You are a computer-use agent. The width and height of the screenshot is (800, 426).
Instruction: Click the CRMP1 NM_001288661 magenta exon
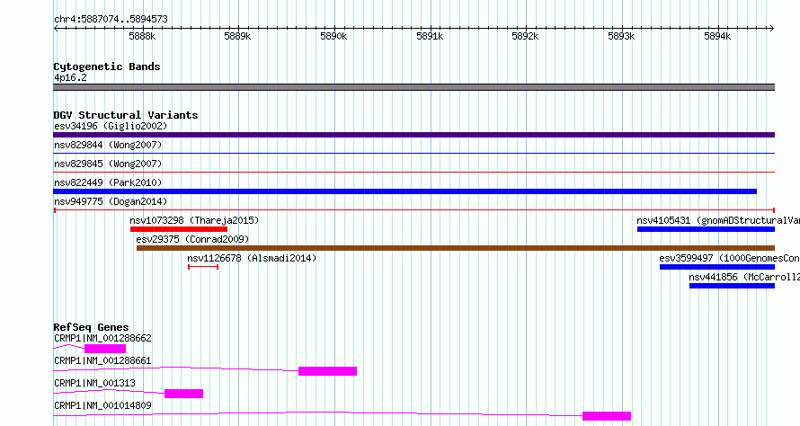[327, 371]
